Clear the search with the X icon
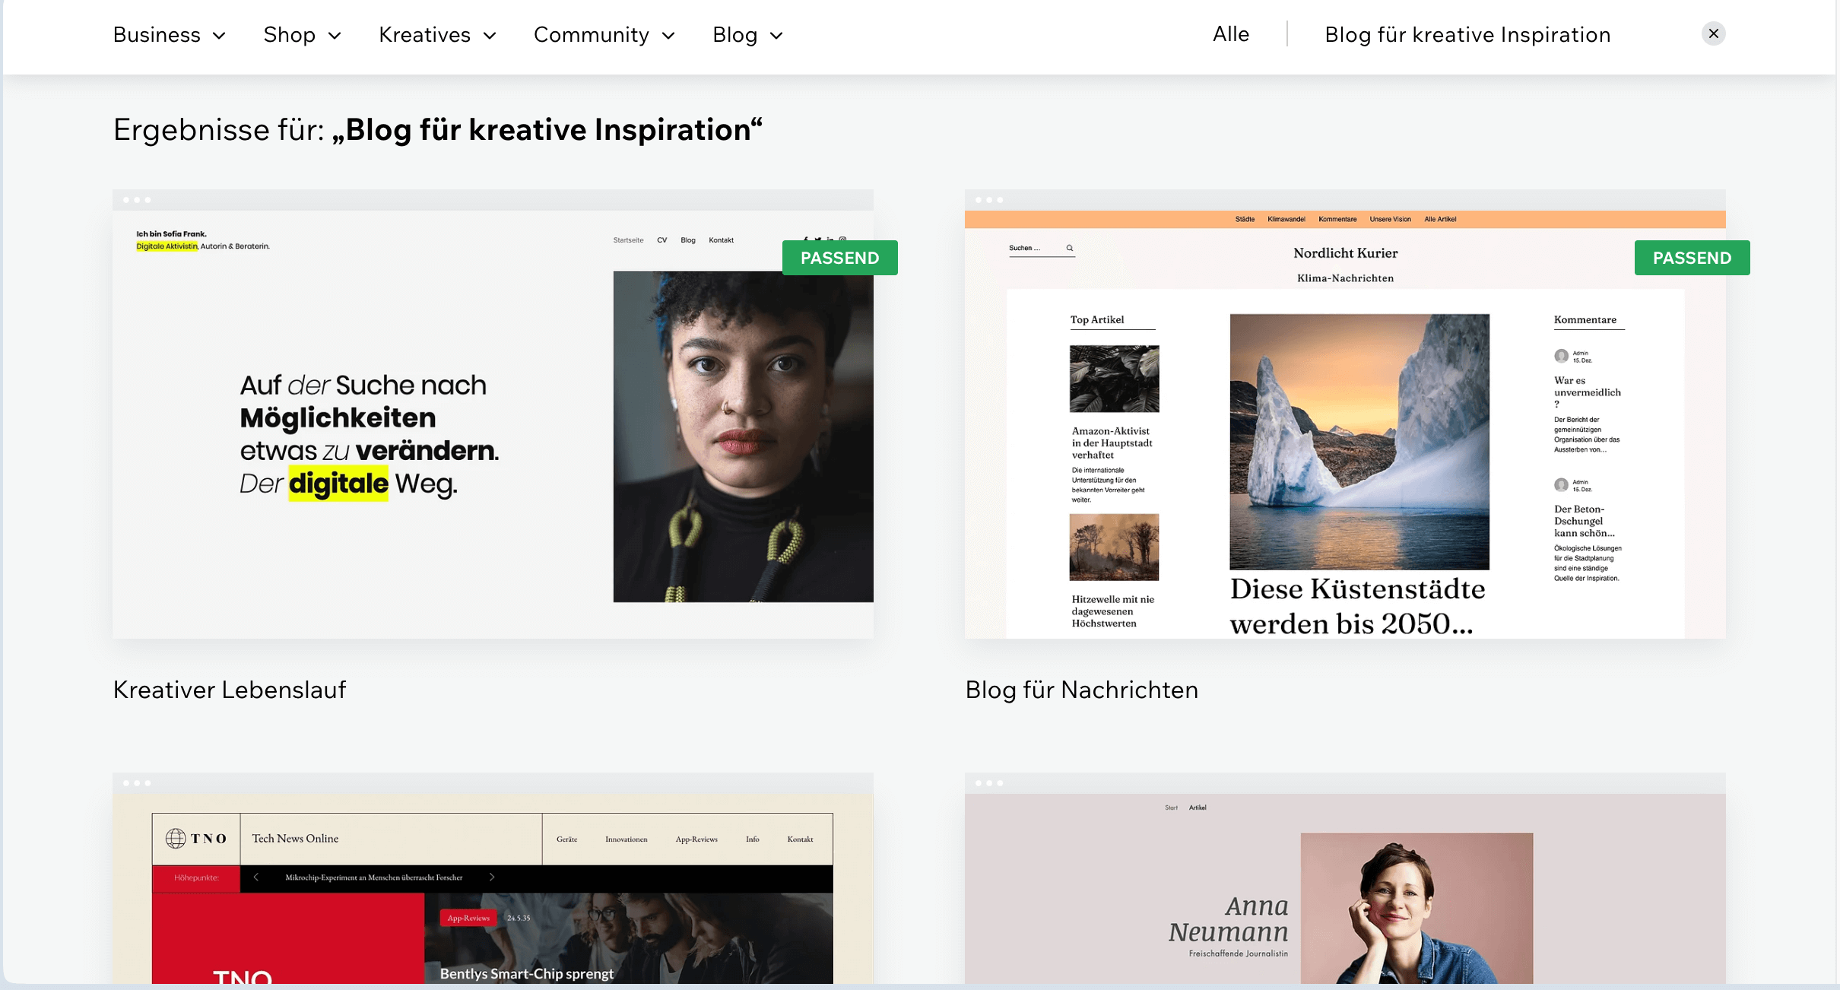Screen dimensions: 1840x990 tap(1713, 33)
